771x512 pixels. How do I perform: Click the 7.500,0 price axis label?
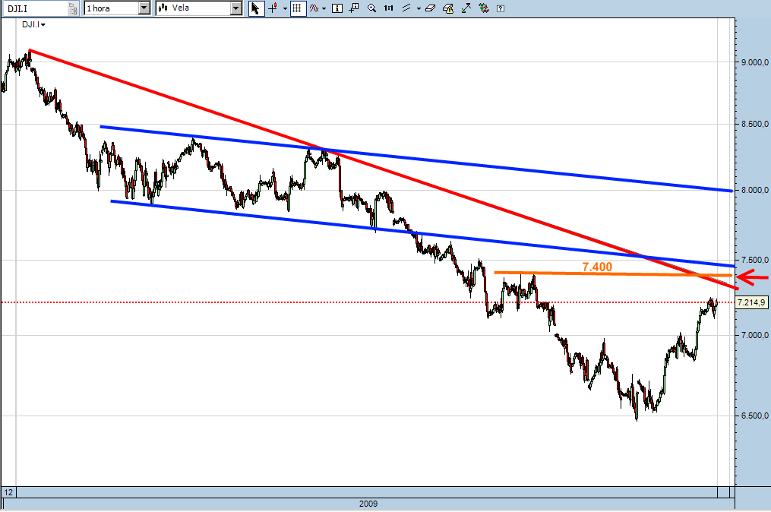click(755, 260)
